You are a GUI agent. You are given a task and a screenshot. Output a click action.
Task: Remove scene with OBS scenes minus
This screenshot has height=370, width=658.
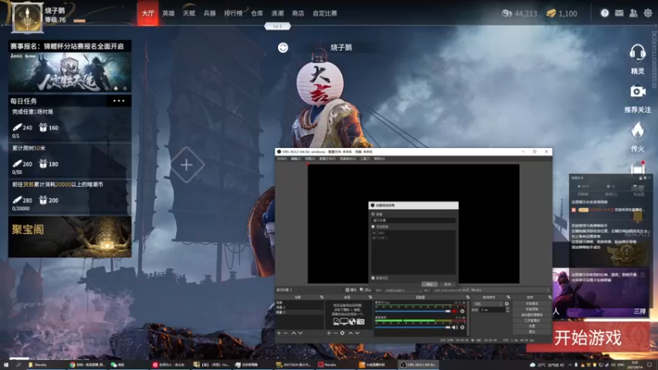click(285, 333)
